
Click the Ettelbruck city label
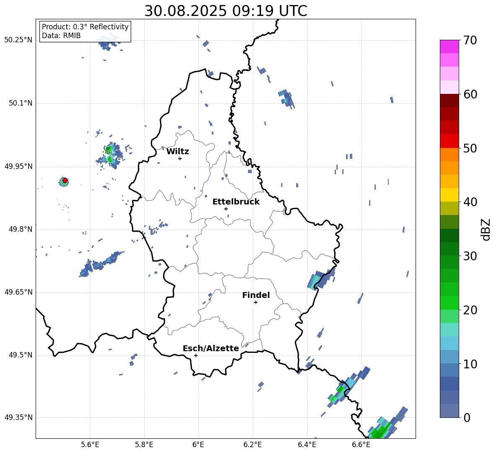click(236, 202)
